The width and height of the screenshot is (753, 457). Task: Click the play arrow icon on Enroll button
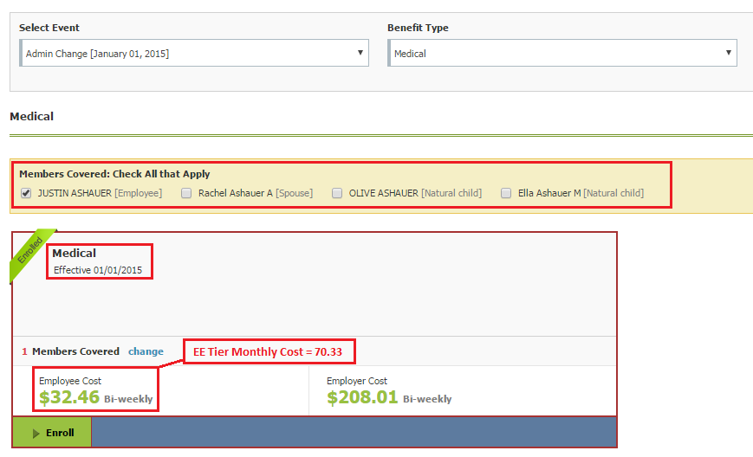36,433
